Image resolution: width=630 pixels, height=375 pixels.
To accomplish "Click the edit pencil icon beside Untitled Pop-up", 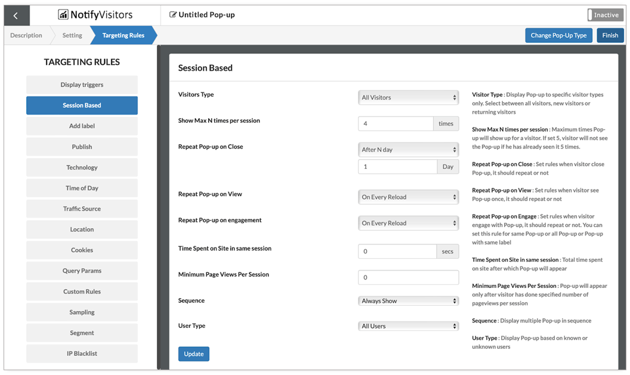I will pyautogui.click(x=173, y=15).
